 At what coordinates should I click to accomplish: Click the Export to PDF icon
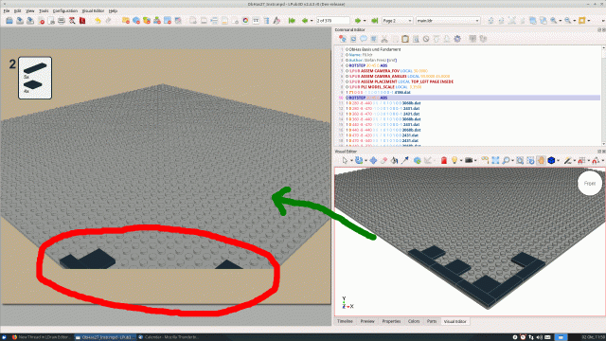coord(82,21)
